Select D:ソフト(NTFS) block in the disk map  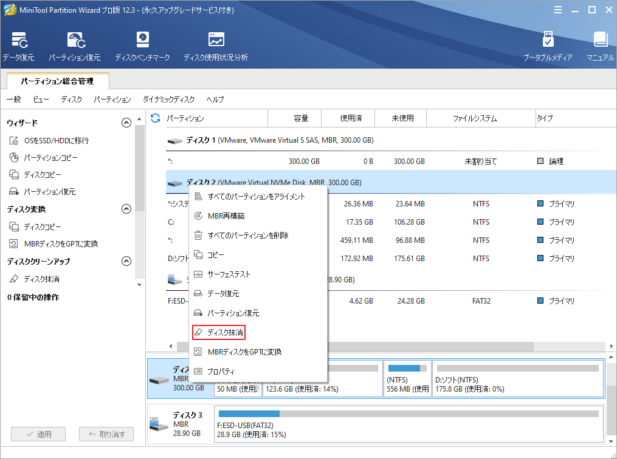point(518,378)
